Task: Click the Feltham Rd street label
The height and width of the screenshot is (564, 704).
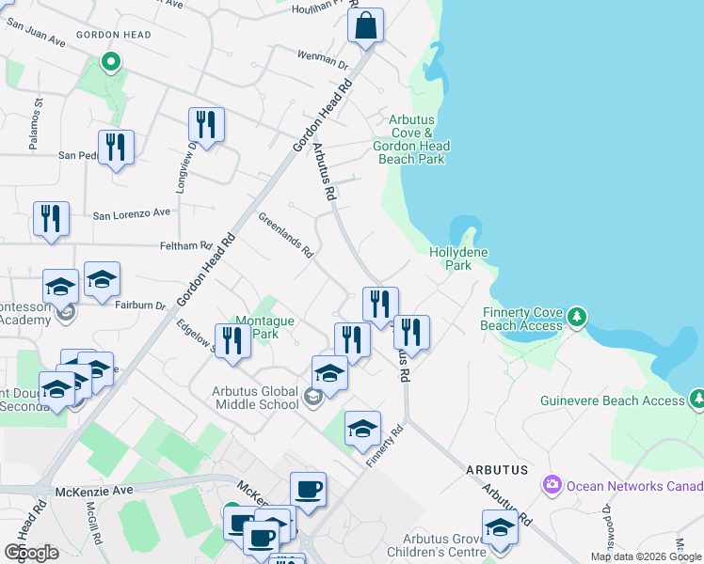Action: coord(186,245)
